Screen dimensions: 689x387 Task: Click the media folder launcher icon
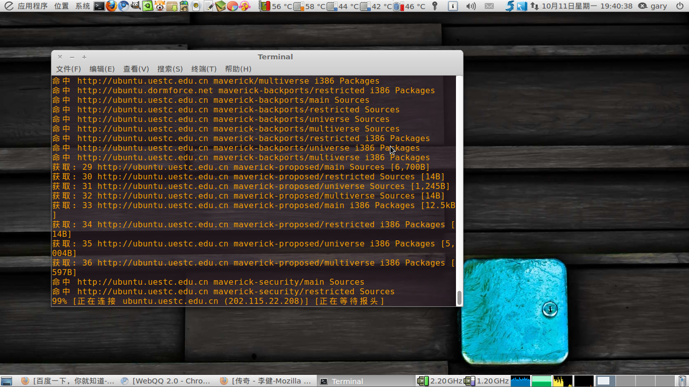184,6
